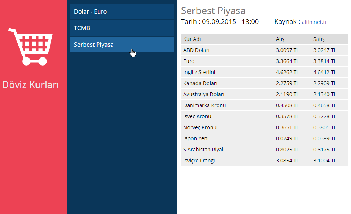Select the İngiliz Sterlini row
The height and width of the screenshot is (214, 351).
tap(265, 72)
